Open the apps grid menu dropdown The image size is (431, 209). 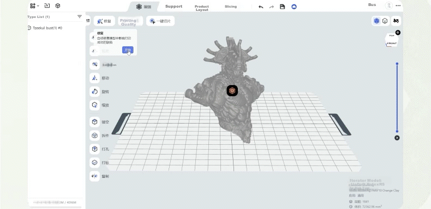pos(34,6)
